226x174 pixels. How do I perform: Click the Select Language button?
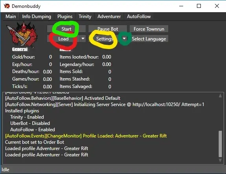[x=149, y=39]
